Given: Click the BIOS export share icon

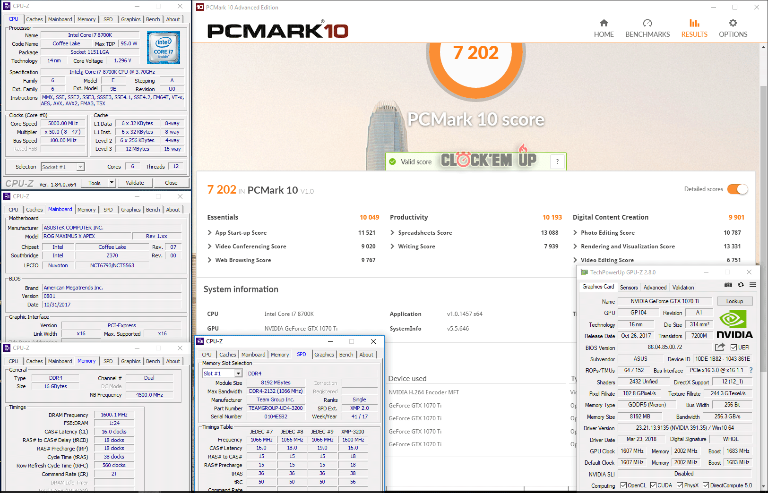Looking at the screenshot, I should pos(719,347).
